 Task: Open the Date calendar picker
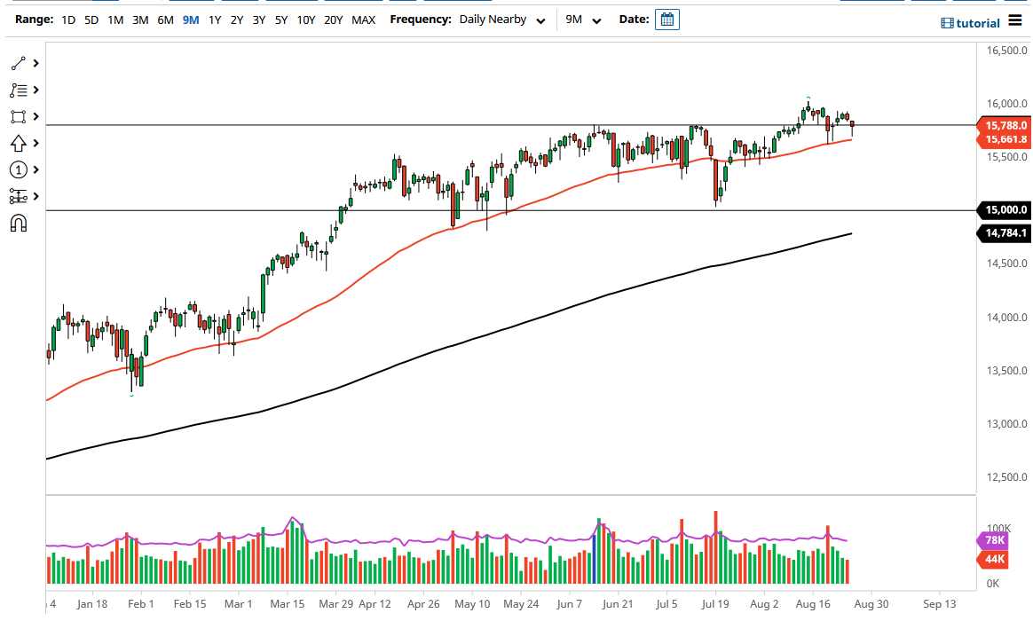click(x=666, y=19)
